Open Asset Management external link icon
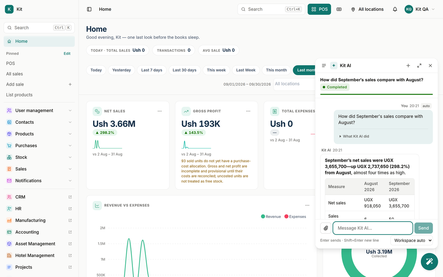This screenshot has height=277, width=443. click(70, 244)
